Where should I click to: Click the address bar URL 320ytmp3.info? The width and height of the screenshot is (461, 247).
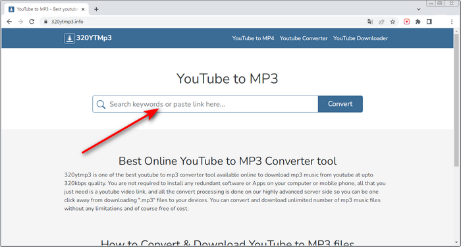tap(67, 22)
